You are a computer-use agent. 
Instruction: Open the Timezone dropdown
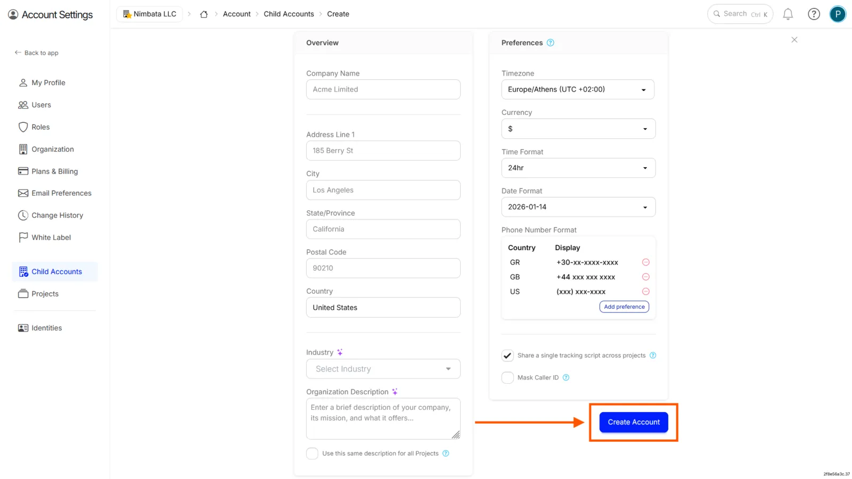[578, 89]
